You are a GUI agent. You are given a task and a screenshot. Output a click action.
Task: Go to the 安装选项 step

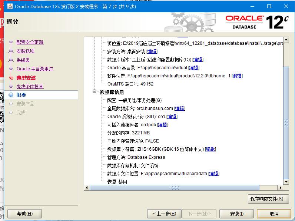[x=26, y=51]
